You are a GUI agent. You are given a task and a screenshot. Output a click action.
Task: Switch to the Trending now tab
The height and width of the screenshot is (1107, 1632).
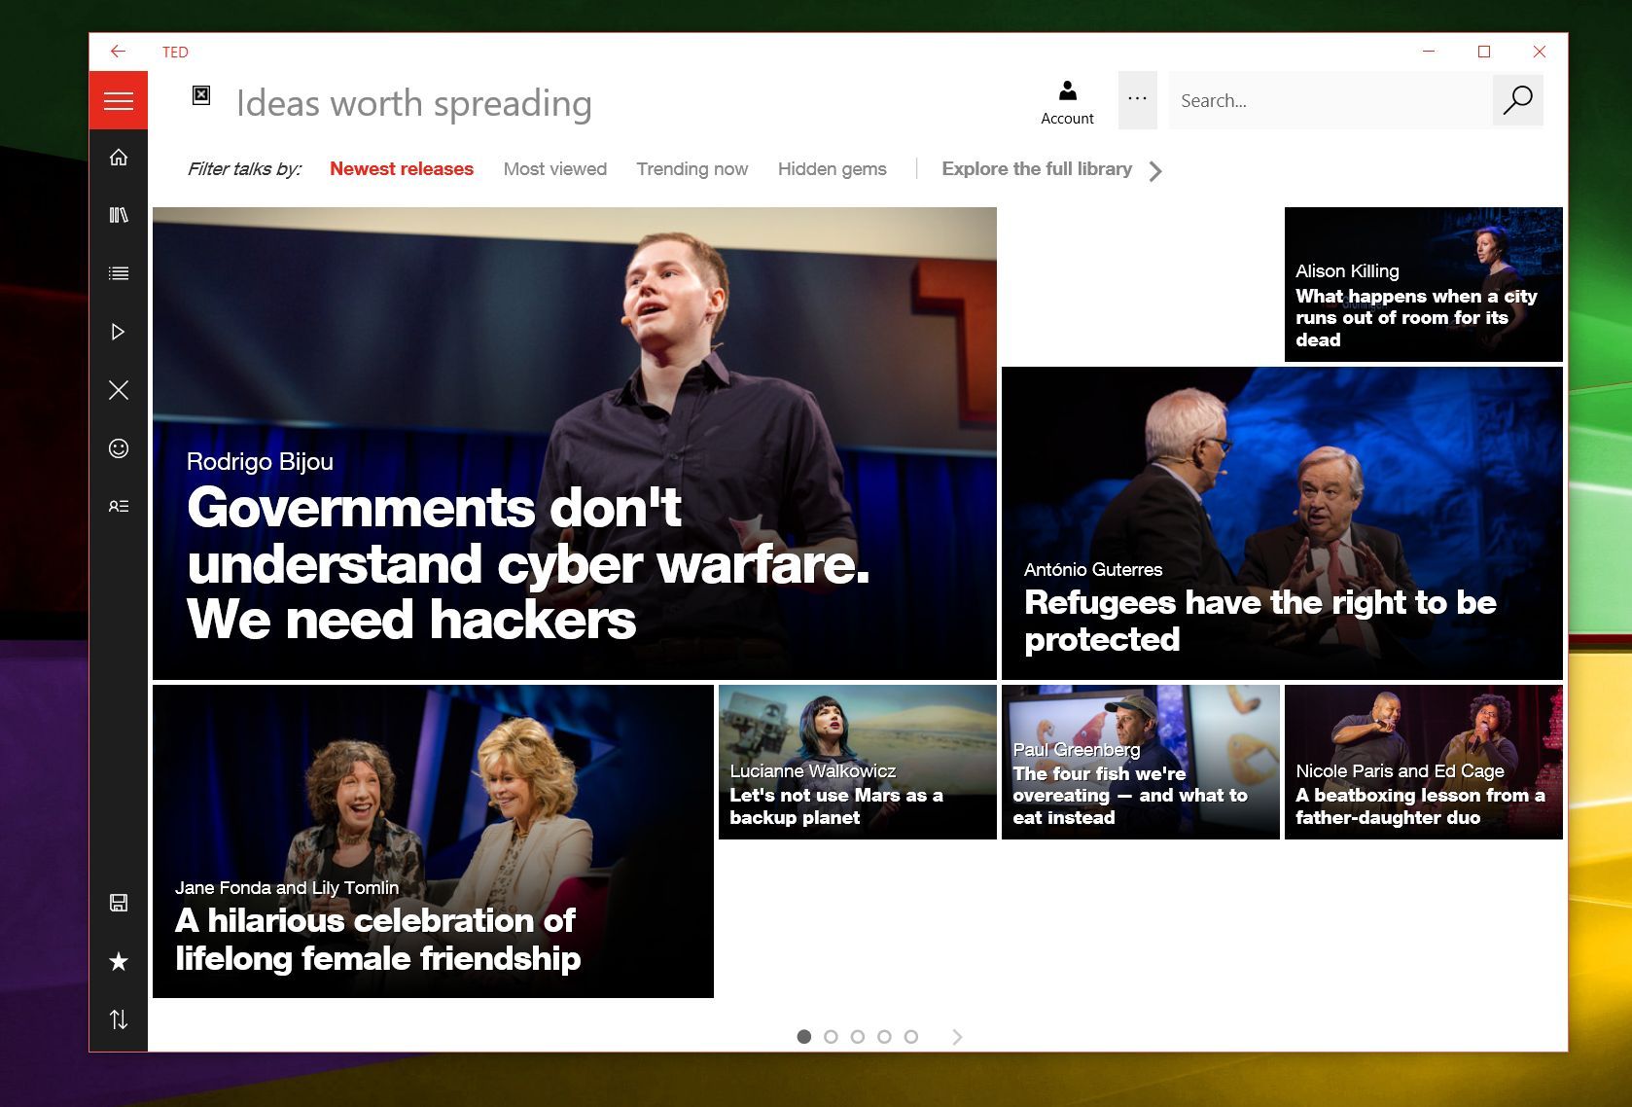(692, 168)
